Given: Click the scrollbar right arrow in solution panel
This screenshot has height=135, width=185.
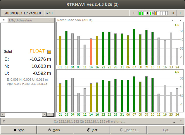Looking at the screenshot, I should [x=44, y=114].
